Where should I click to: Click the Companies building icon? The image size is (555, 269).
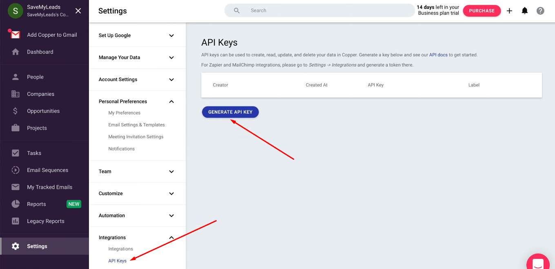[x=16, y=94]
